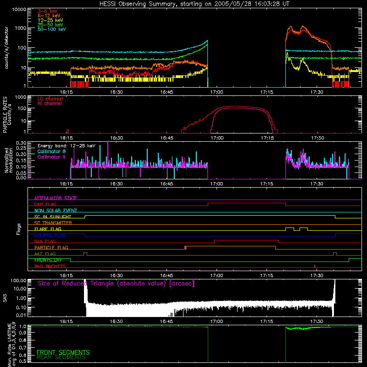Select the 'LO channel' legend label
Viewport: 367px width, 367px height.
tap(50, 99)
